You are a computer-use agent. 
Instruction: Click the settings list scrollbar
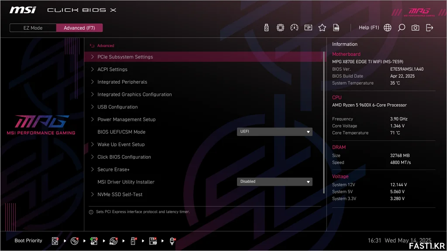324,122
